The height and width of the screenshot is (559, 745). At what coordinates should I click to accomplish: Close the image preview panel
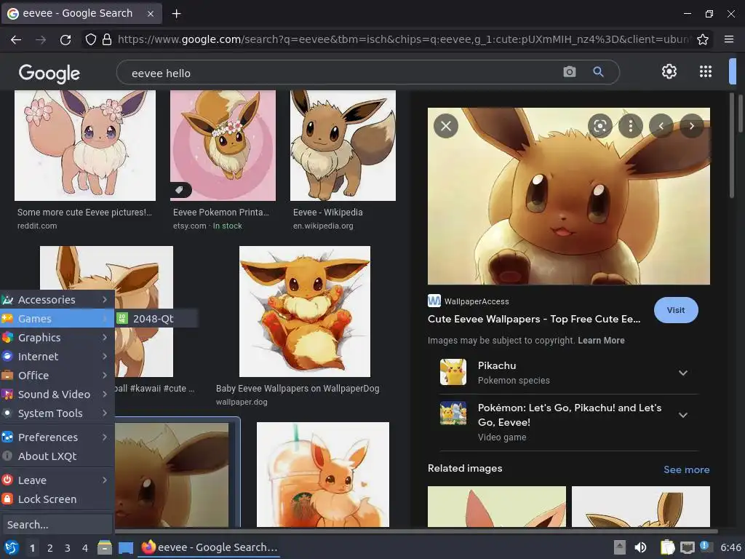(446, 126)
